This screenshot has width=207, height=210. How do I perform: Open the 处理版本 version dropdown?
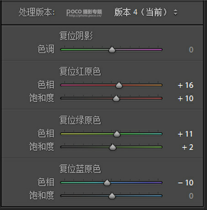pos(146,12)
